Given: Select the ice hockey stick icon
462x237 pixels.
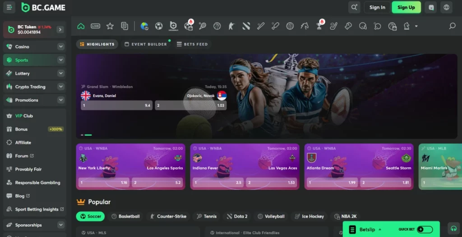Looking at the screenshot, I should 333,26.
